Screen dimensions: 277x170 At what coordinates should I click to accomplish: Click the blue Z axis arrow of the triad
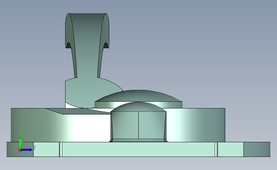click(27, 150)
